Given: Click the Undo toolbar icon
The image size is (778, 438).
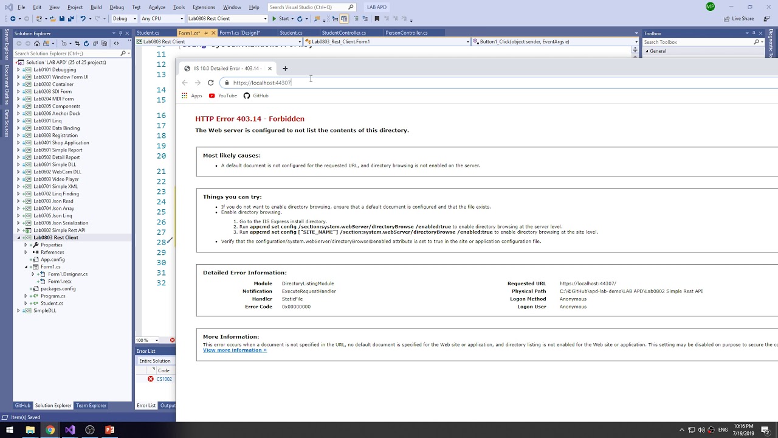Looking at the screenshot, I should click(83, 19).
